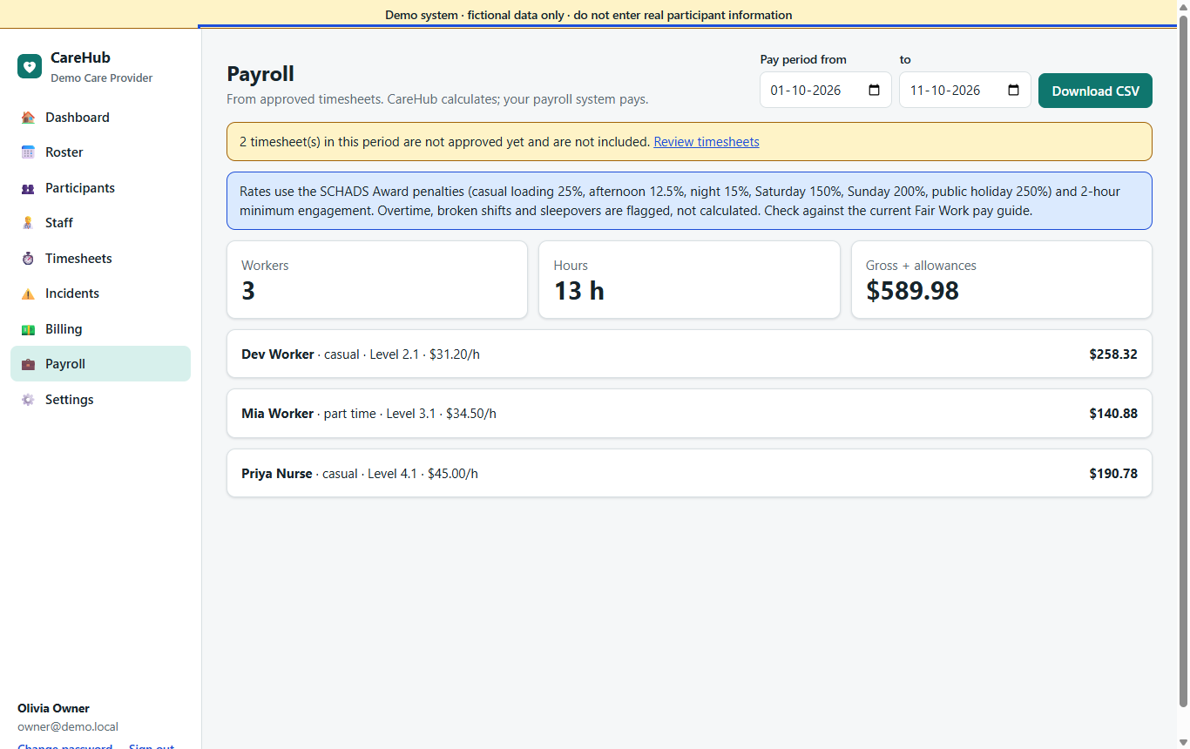This screenshot has width=1190, height=749.
Task: Go to the Roster section
Action: click(100, 152)
